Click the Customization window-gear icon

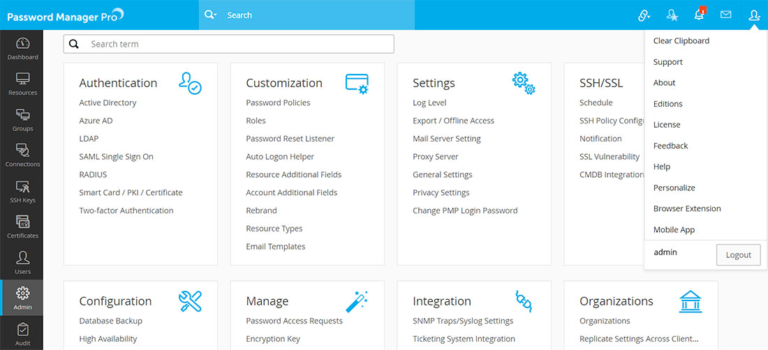357,84
